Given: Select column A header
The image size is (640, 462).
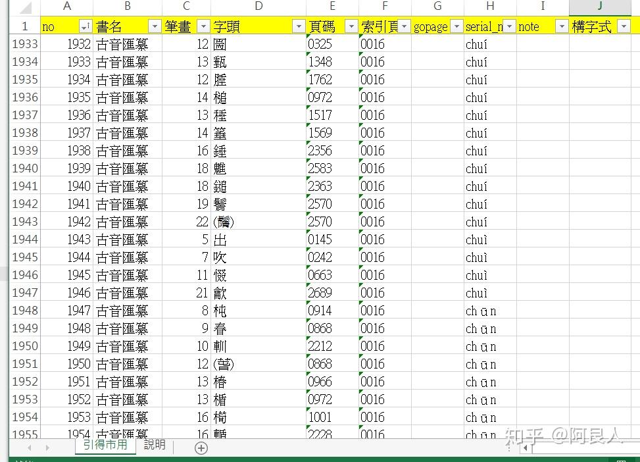Looking at the screenshot, I should click(x=67, y=7).
